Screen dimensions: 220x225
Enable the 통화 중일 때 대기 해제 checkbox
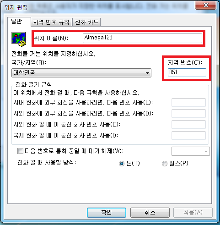point(20,151)
